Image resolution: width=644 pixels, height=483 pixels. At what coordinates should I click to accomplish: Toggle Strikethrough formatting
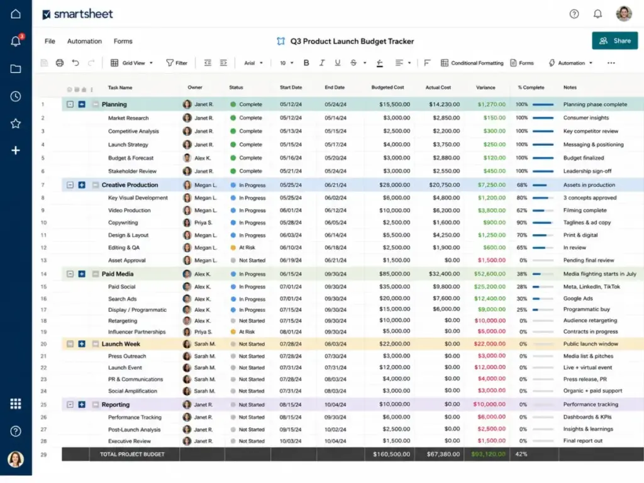click(x=353, y=63)
